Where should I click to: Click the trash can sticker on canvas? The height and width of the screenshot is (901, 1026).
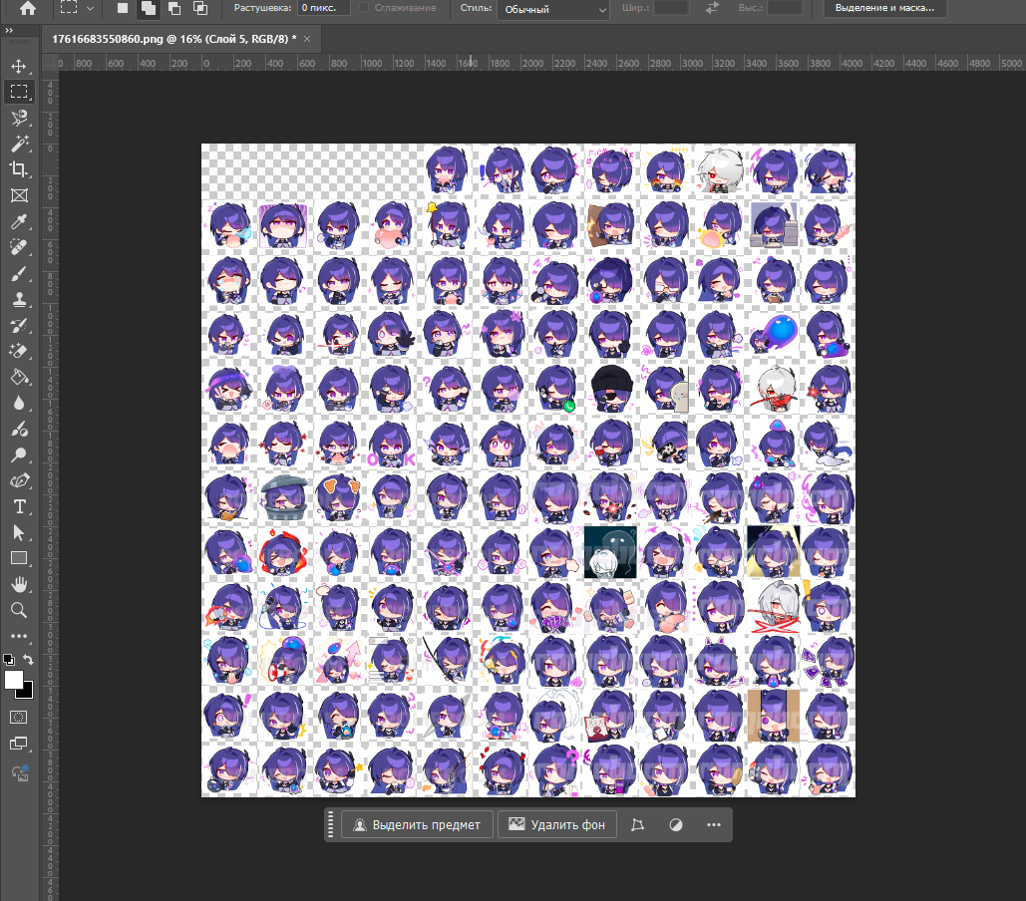pyautogui.click(x=283, y=496)
